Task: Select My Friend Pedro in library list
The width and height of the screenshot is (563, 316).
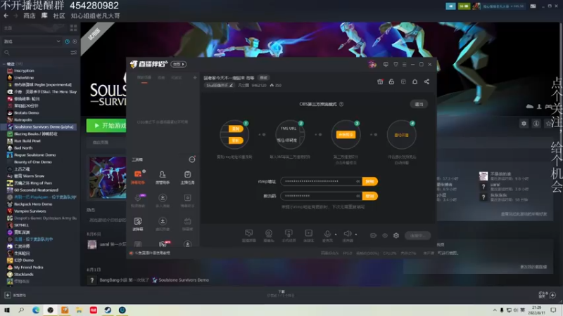Action: coord(28,268)
